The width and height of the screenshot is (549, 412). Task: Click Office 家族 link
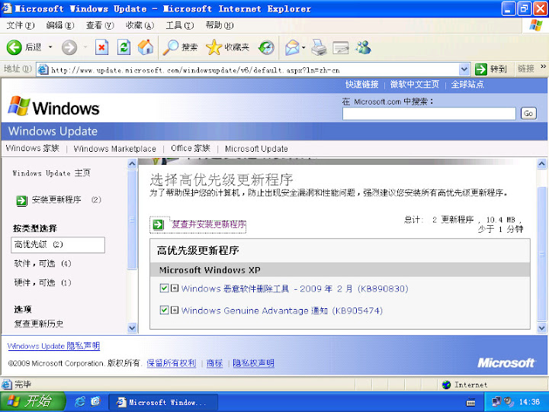(x=191, y=148)
